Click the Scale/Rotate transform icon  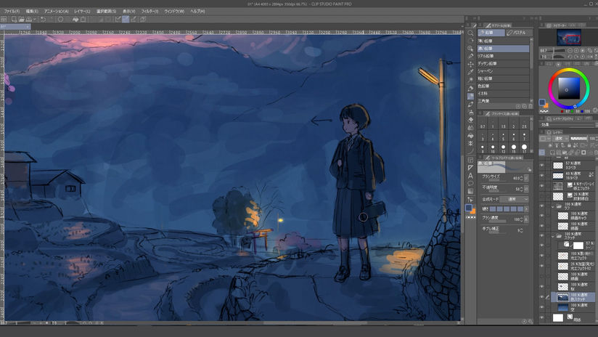pyautogui.click(x=83, y=19)
